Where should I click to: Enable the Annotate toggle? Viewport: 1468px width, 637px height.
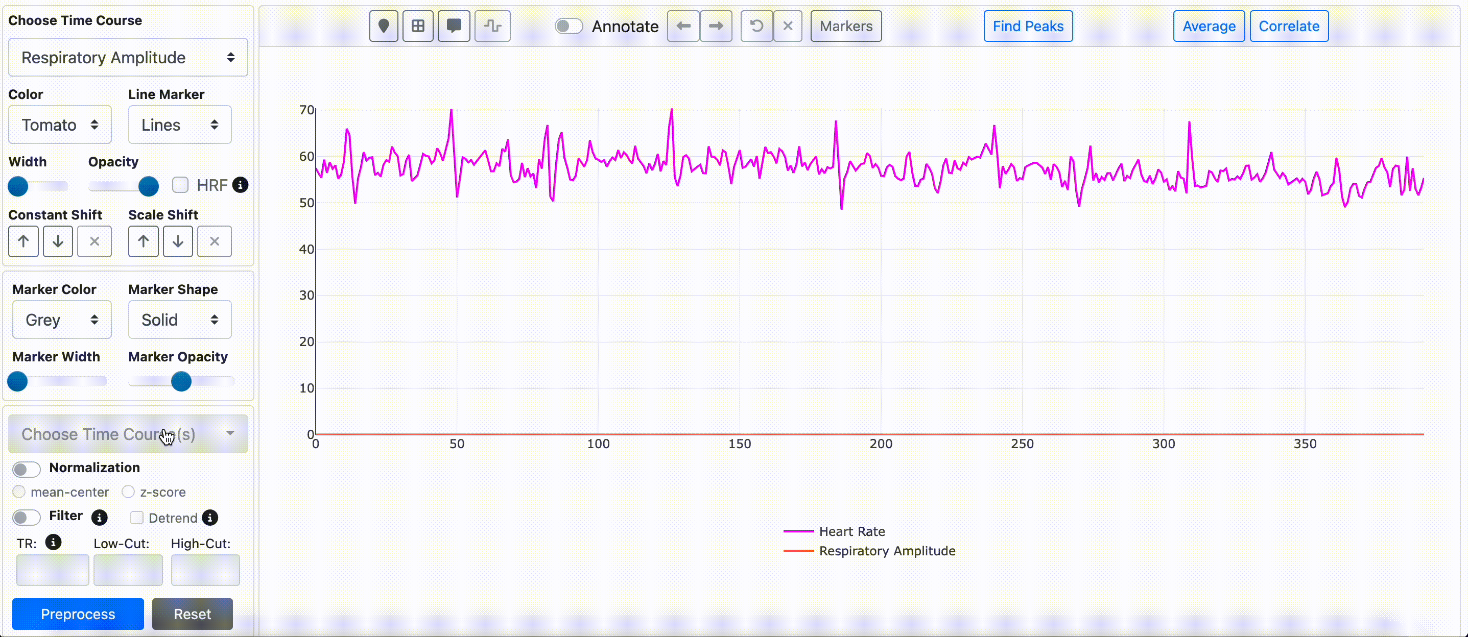click(x=568, y=26)
